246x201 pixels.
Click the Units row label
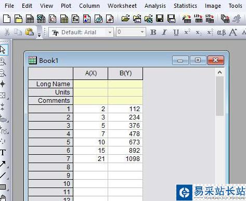click(50, 92)
